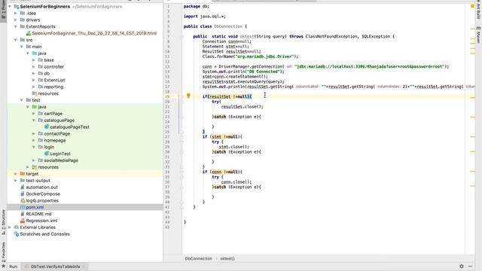
Task: Click the Scratches and Consoles icon
Action: click(17, 234)
